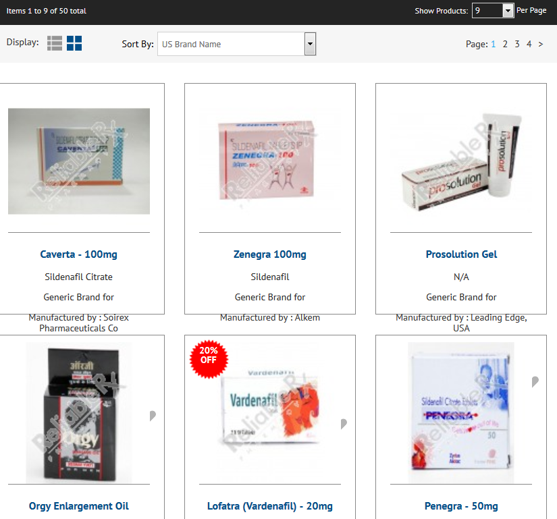The width and height of the screenshot is (557, 519).
Task: Click the Caverta product image
Action: 79,161
